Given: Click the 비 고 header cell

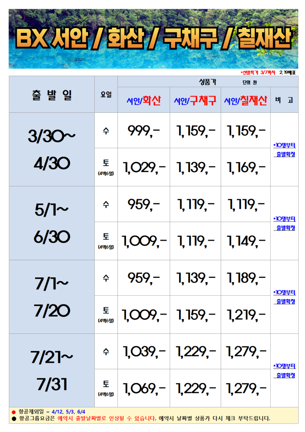Looking at the screenshot, I should [x=284, y=100].
